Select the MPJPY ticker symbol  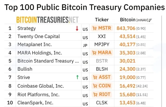click(102, 44)
